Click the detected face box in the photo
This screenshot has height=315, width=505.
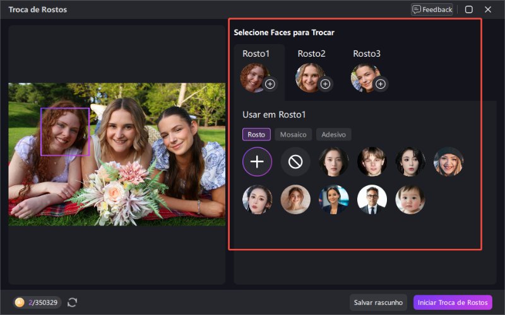pyautogui.click(x=65, y=132)
